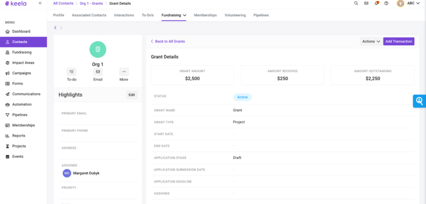Switch to the Memberships tab
Viewport: 426px width, 204px height.
click(x=205, y=15)
